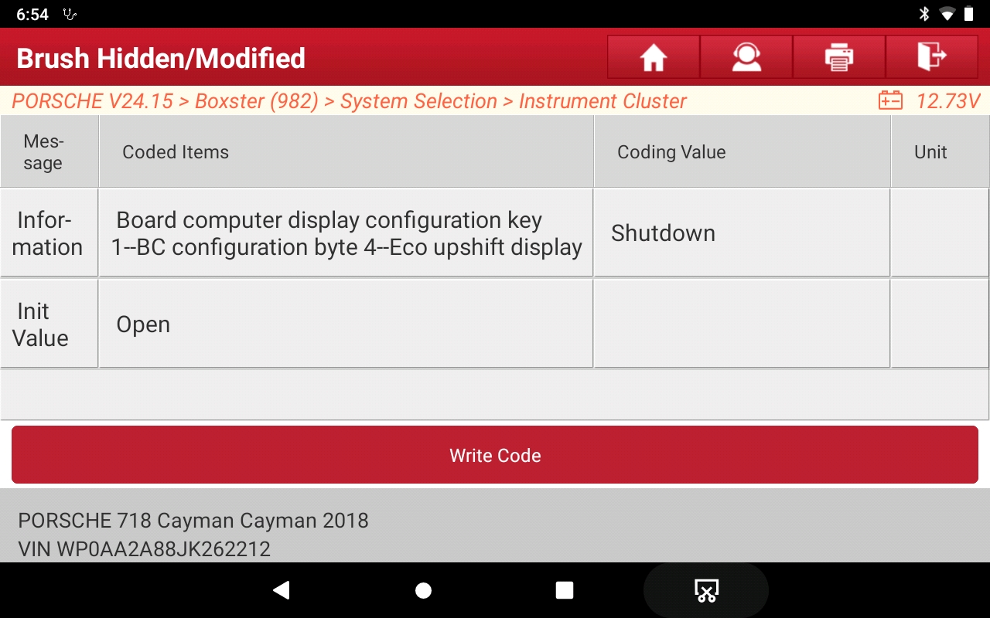Go back using the triangle navigation arrow
990x618 pixels.
point(282,589)
